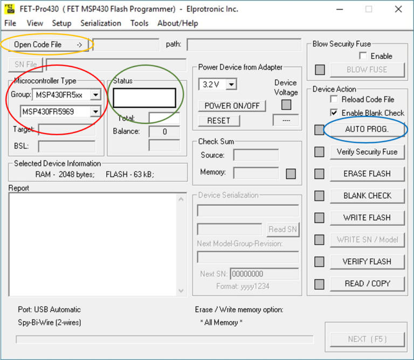Run BLANK CHECK action

(x=367, y=196)
